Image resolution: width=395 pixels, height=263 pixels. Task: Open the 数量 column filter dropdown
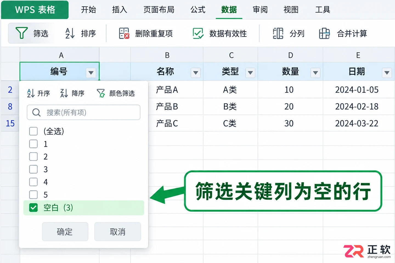(315, 73)
